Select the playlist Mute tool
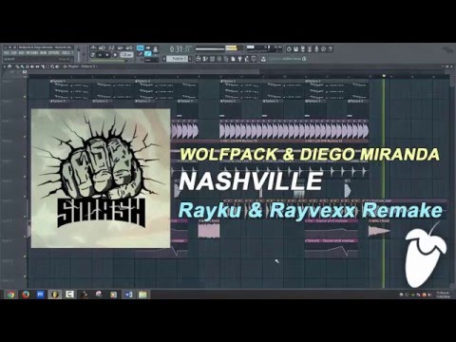The image size is (456, 342). 32,66
